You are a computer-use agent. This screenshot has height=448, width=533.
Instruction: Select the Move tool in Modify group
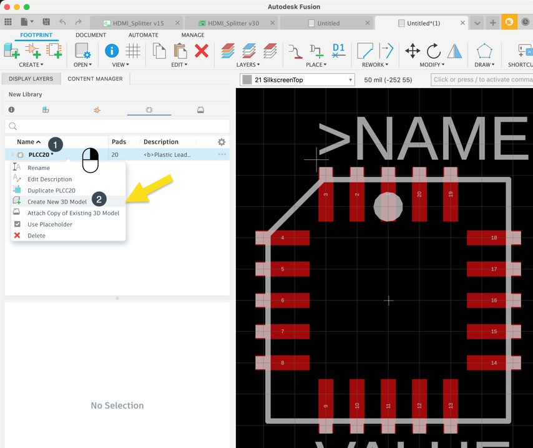tap(413, 51)
